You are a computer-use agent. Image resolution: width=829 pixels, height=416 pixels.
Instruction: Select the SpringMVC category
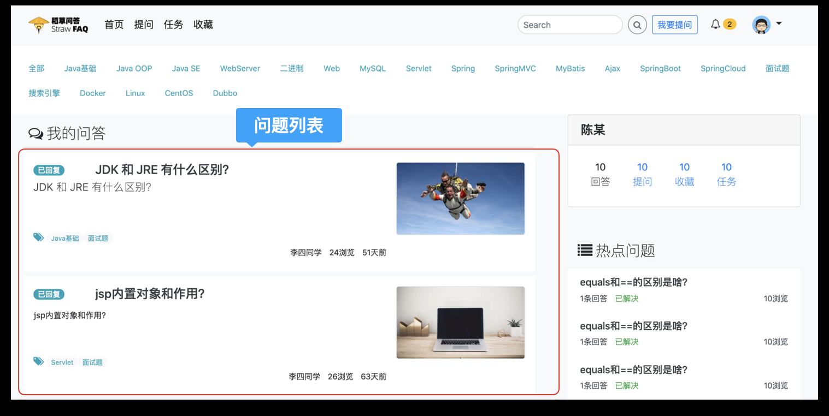(515, 68)
